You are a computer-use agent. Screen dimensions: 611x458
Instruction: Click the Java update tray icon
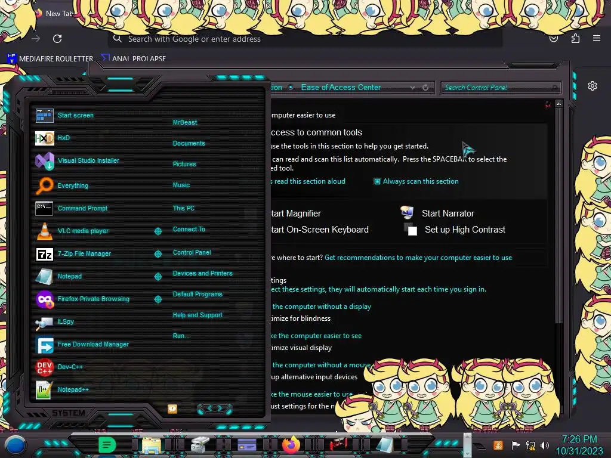point(498,445)
